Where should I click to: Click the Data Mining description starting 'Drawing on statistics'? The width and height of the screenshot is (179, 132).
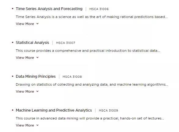coord(92,84)
